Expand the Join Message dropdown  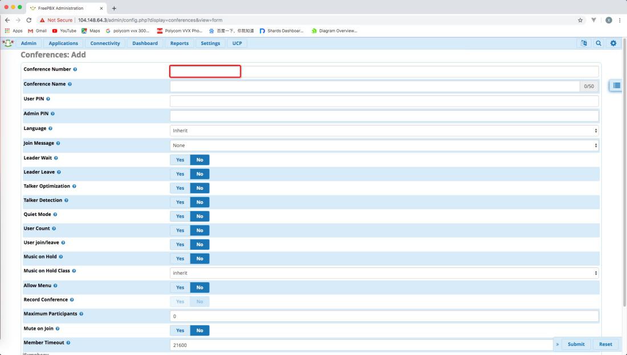pyautogui.click(x=384, y=145)
